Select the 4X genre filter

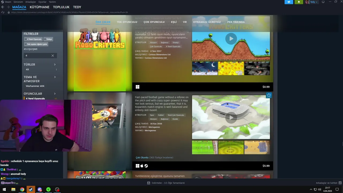pyautogui.click(x=27, y=69)
